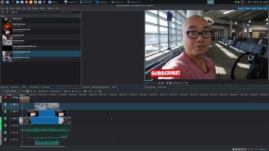The height and width of the screenshot is (151, 269).
Task: Launch Opera browser from the taskbar
Action: pos(26,2)
